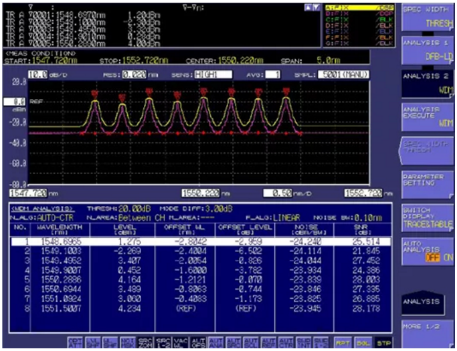The width and height of the screenshot is (457, 351).
Task: Open the ANALYSIS 2 WDM softkey
Action: point(428,84)
